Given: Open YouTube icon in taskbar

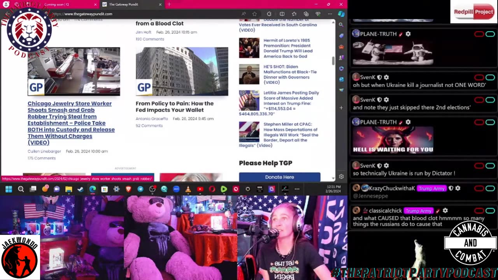Looking at the screenshot, I should pos(200,189).
